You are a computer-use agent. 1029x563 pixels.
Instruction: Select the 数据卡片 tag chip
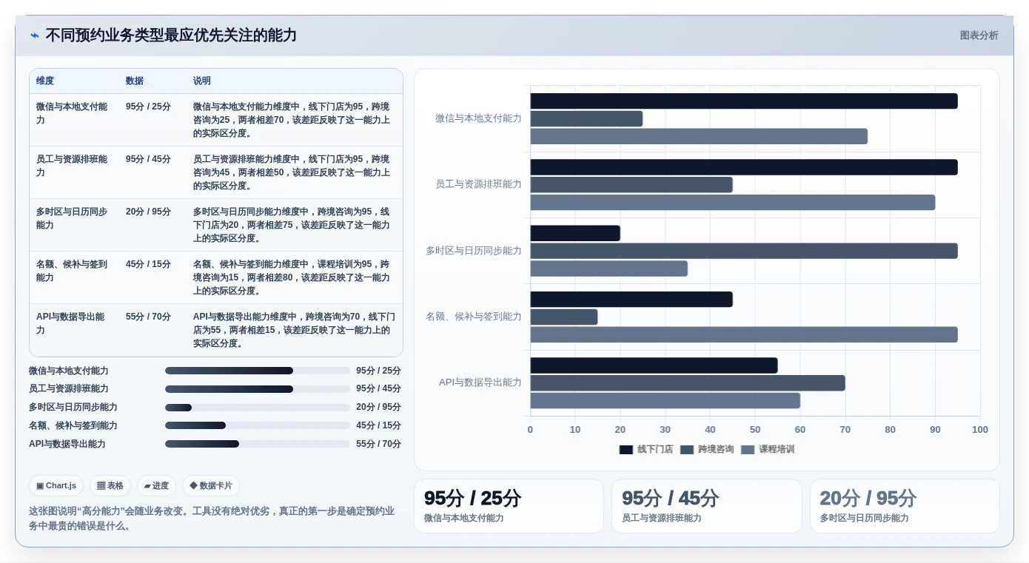pos(211,486)
